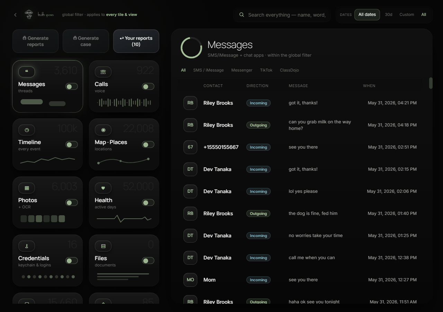Image resolution: width=443 pixels, height=312 pixels.
Task: Click the search everything field
Action: [x=282, y=15]
